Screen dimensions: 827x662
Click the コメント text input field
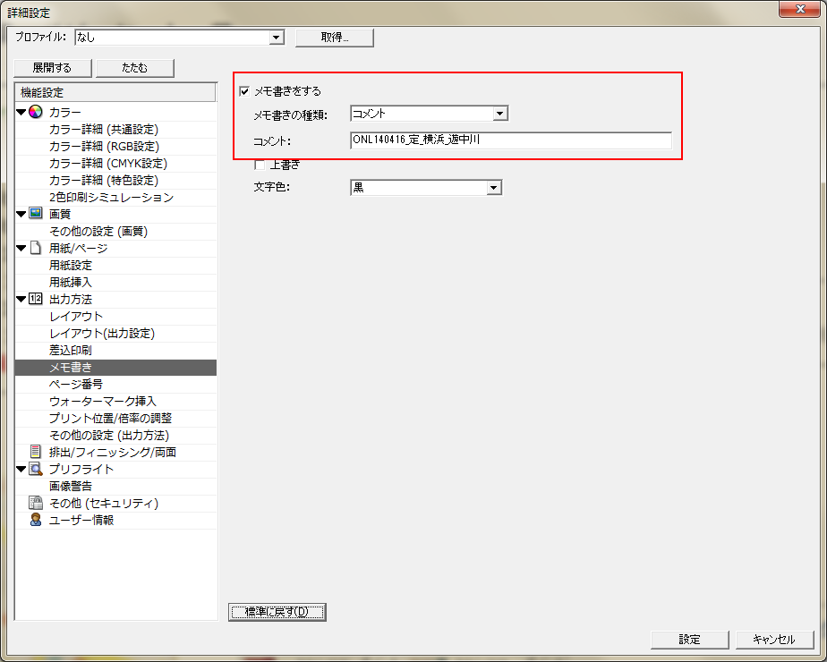point(510,140)
